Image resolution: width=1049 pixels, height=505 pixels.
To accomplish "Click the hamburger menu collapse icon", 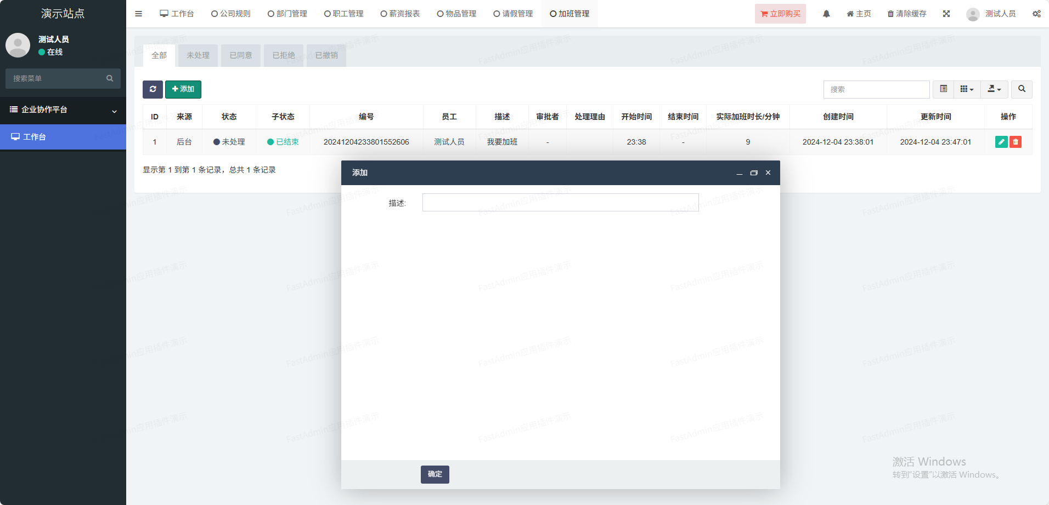I will click(138, 14).
